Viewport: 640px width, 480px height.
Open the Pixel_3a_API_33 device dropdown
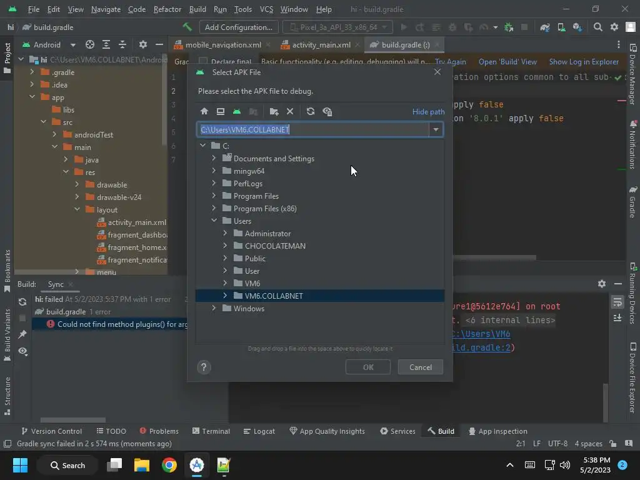[x=337, y=27]
